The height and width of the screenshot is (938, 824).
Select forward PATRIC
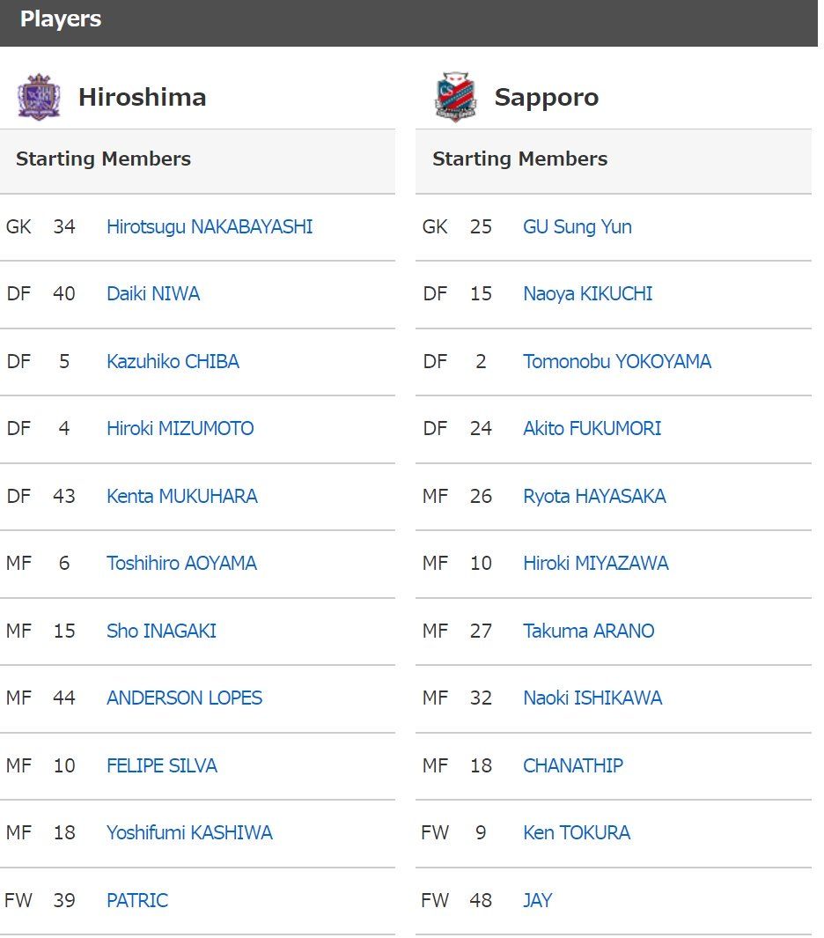(x=137, y=900)
